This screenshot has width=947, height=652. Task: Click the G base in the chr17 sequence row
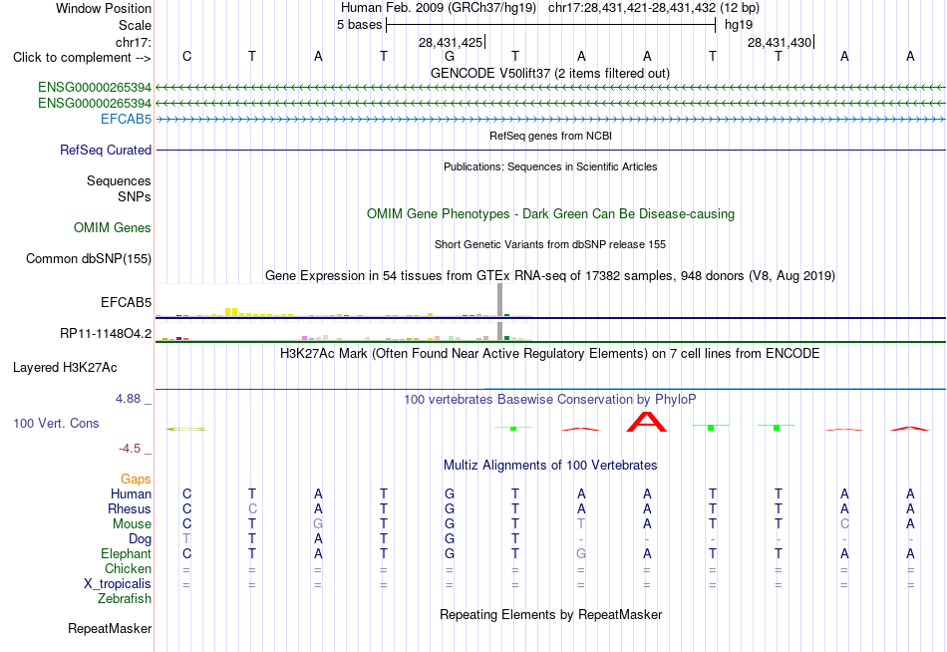click(450, 56)
